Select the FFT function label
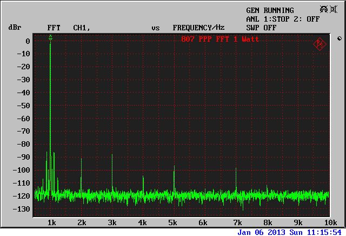346x236 pixels. [54, 28]
